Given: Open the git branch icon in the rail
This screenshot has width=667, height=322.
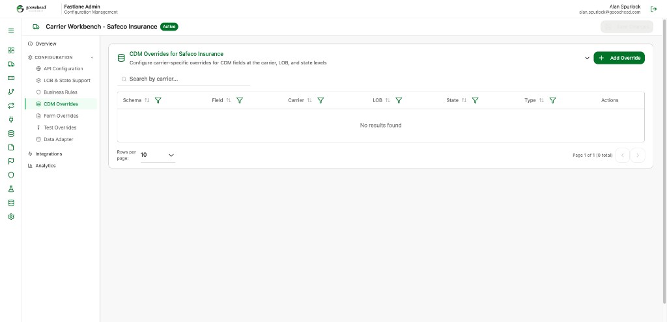Looking at the screenshot, I should point(11,92).
